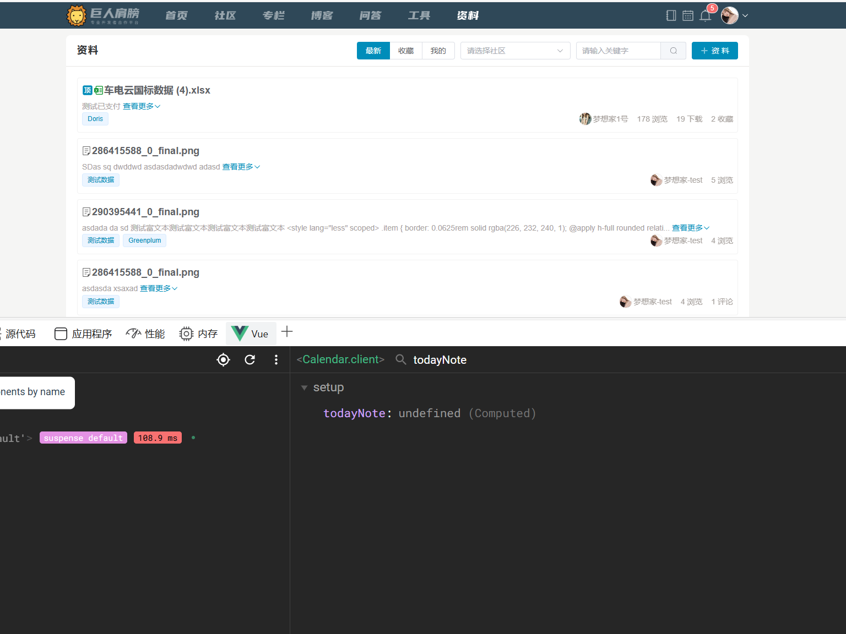
Task: Open the notebook icon in top bar
Action: tap(671, 15)
